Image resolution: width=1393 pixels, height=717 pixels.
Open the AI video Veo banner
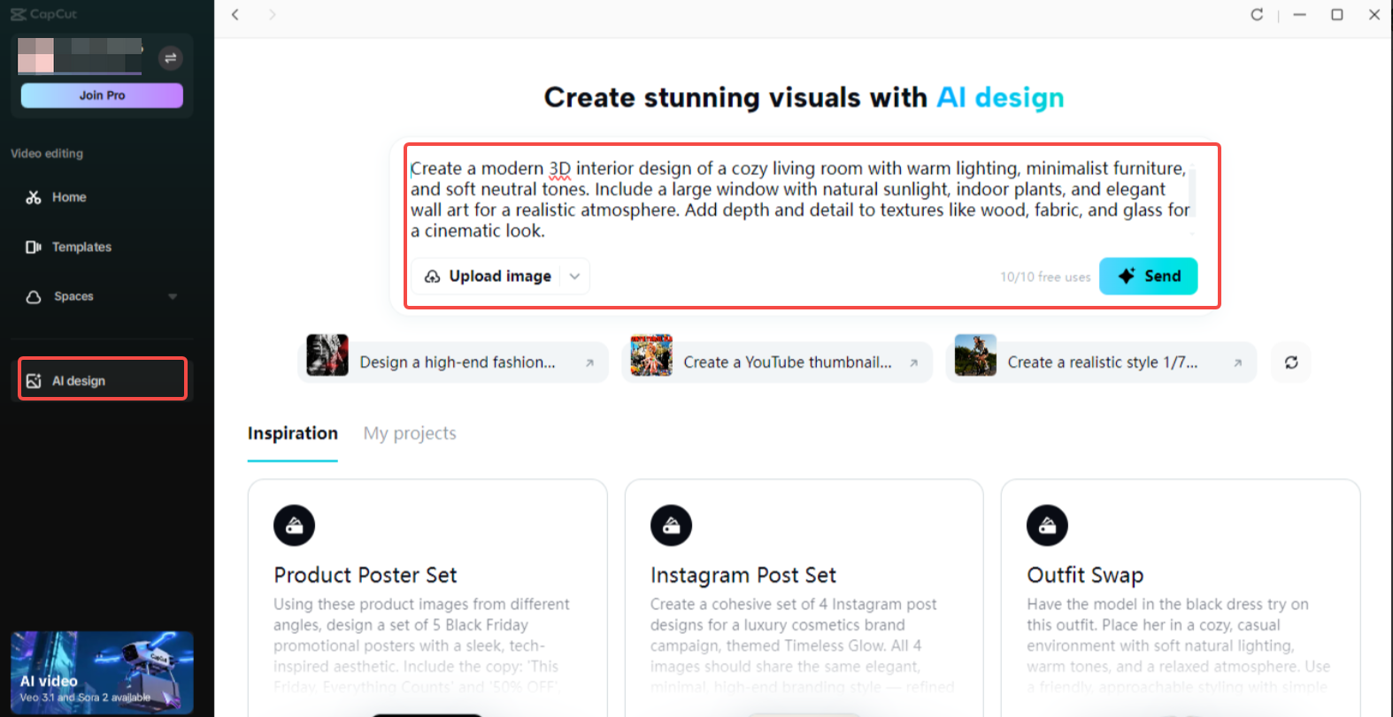pyautogui.click(x=102, y=672)
